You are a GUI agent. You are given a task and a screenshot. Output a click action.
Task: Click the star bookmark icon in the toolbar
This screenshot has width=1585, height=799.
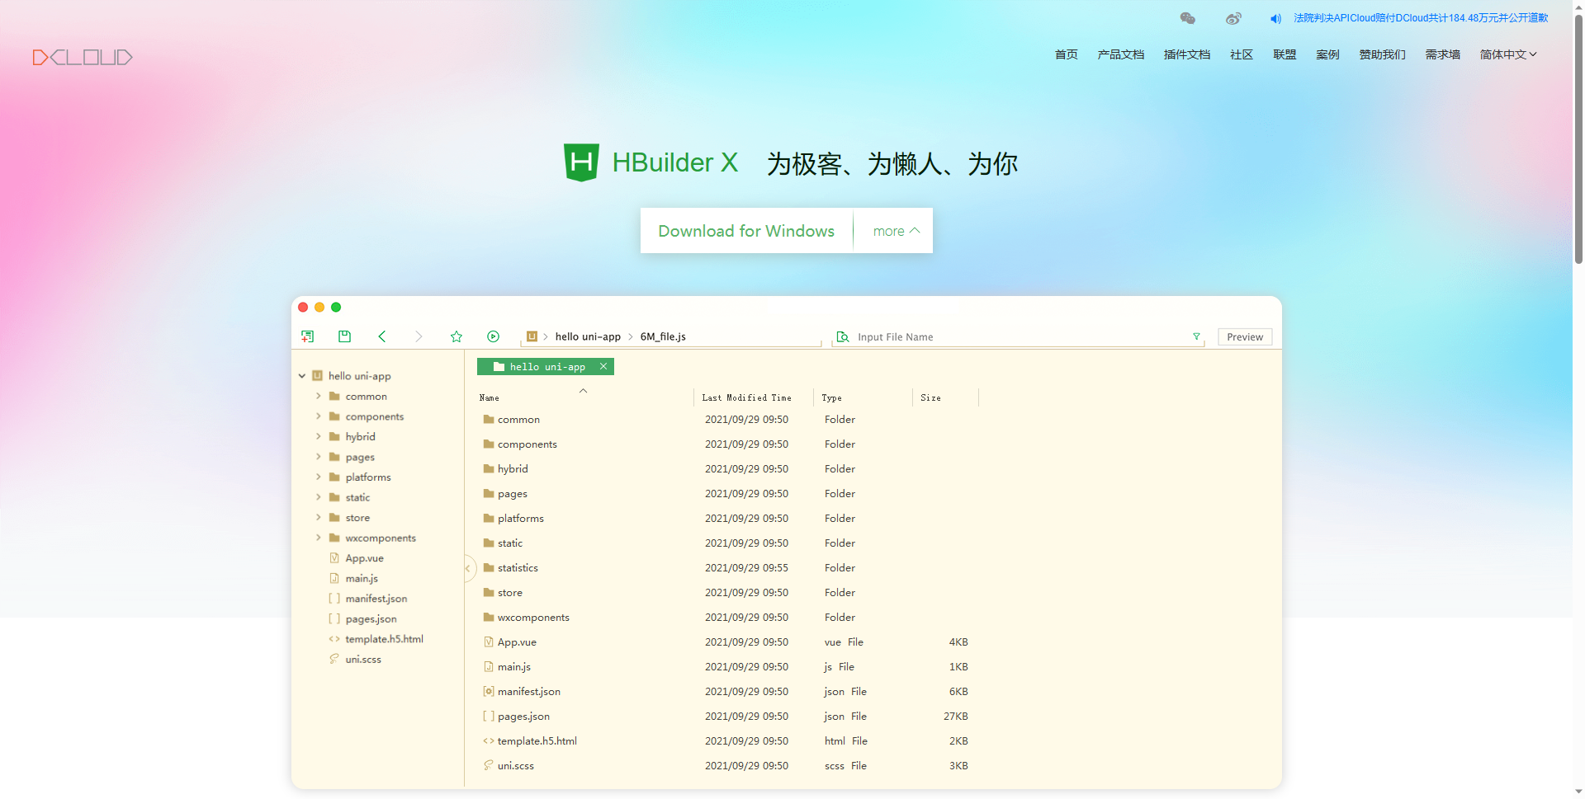pos(456,336)
